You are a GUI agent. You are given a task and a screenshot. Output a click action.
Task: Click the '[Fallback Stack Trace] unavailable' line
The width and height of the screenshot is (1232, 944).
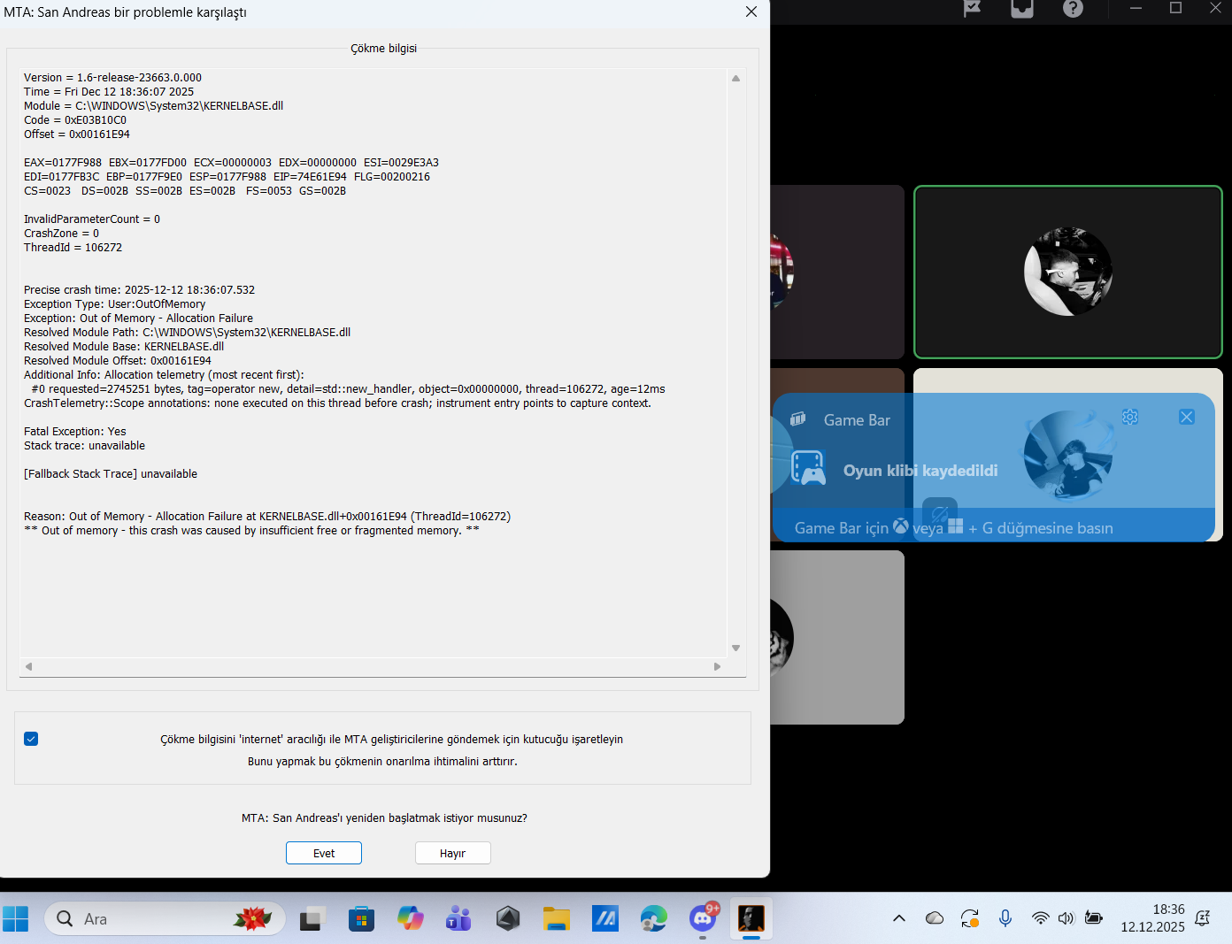click(x=111, y=474)
